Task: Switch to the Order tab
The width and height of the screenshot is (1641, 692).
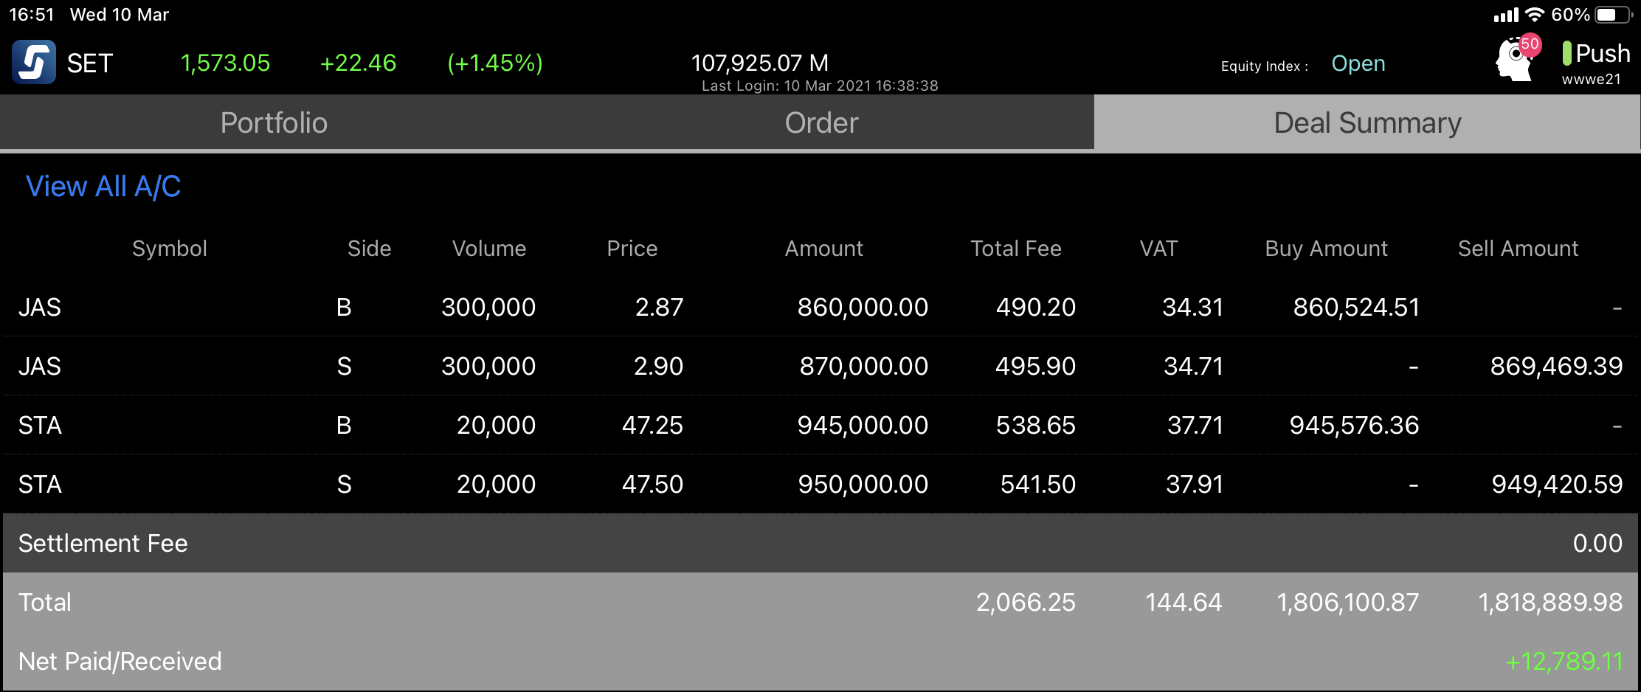Action: 821,122
